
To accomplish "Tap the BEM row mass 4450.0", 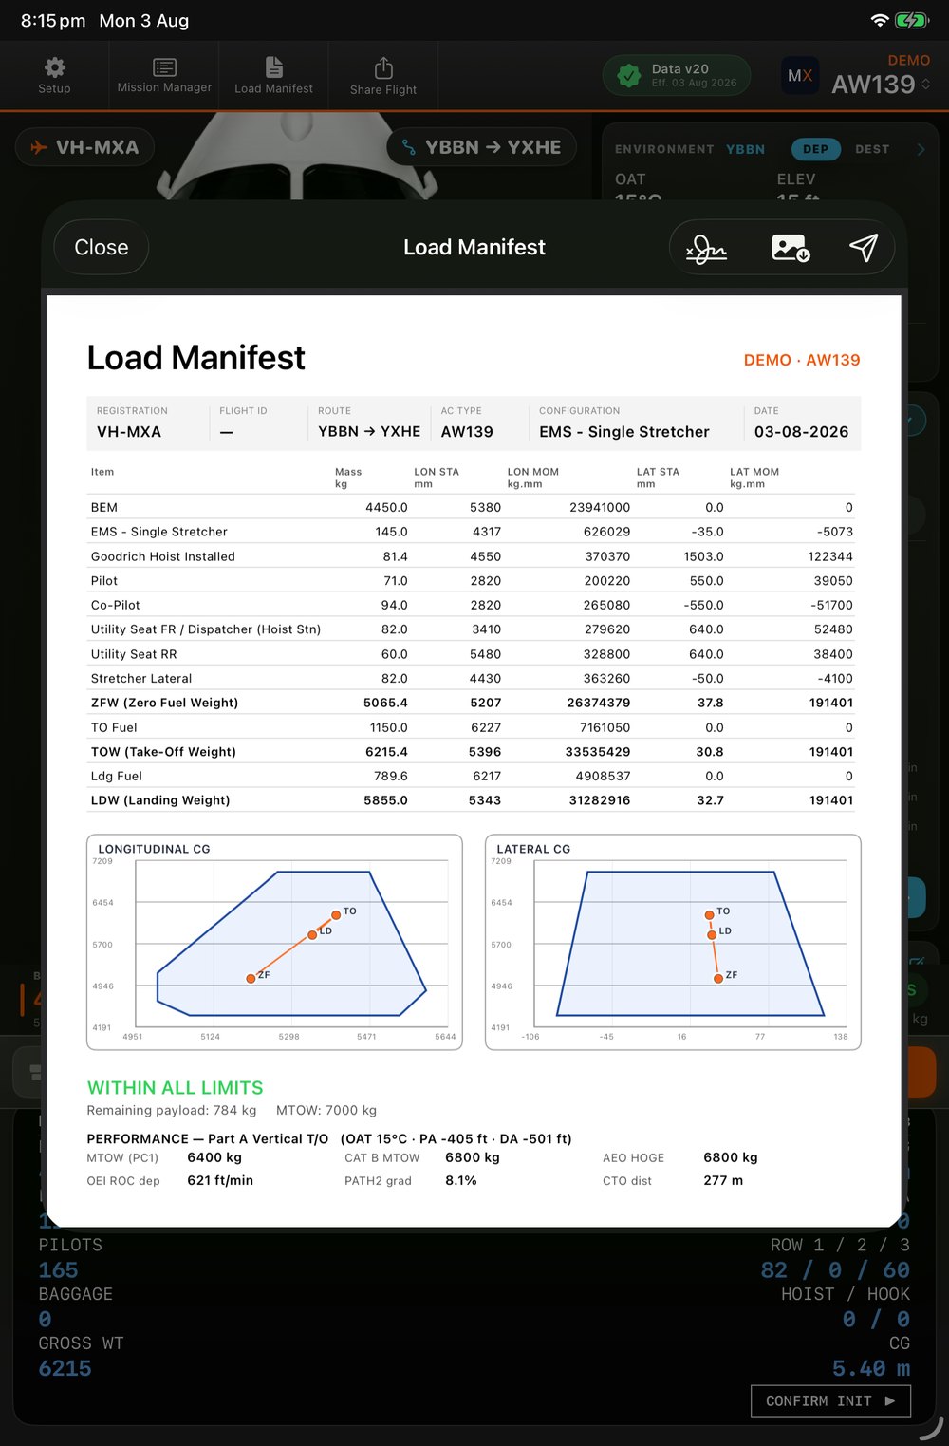I will 386,507.
